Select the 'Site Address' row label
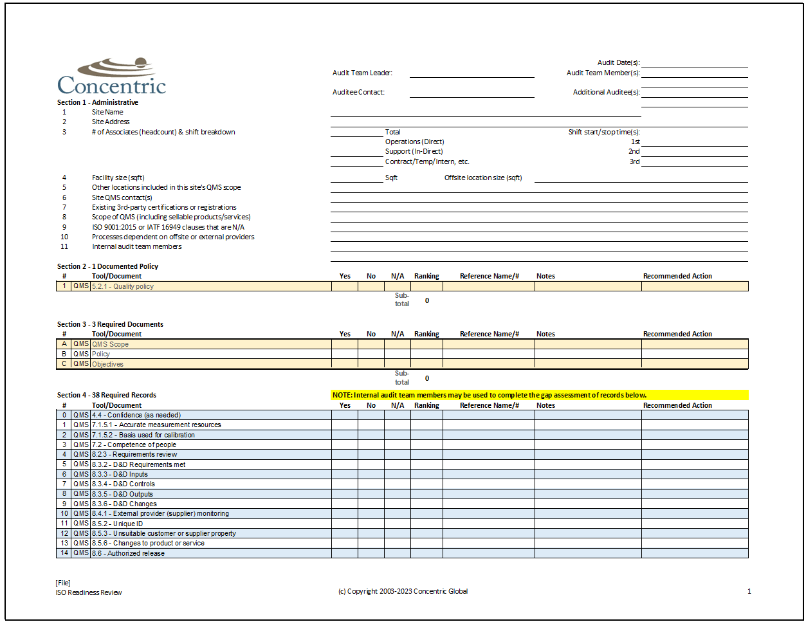 coord(111,122)
